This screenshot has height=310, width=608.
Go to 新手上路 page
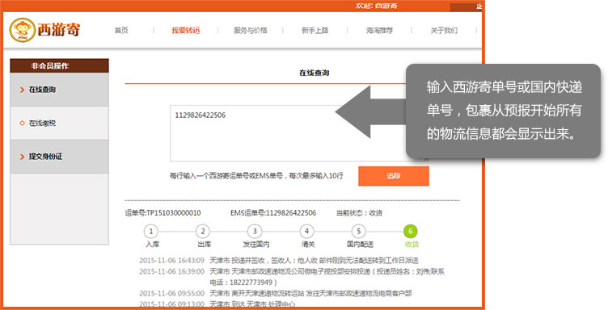[315, 30]
